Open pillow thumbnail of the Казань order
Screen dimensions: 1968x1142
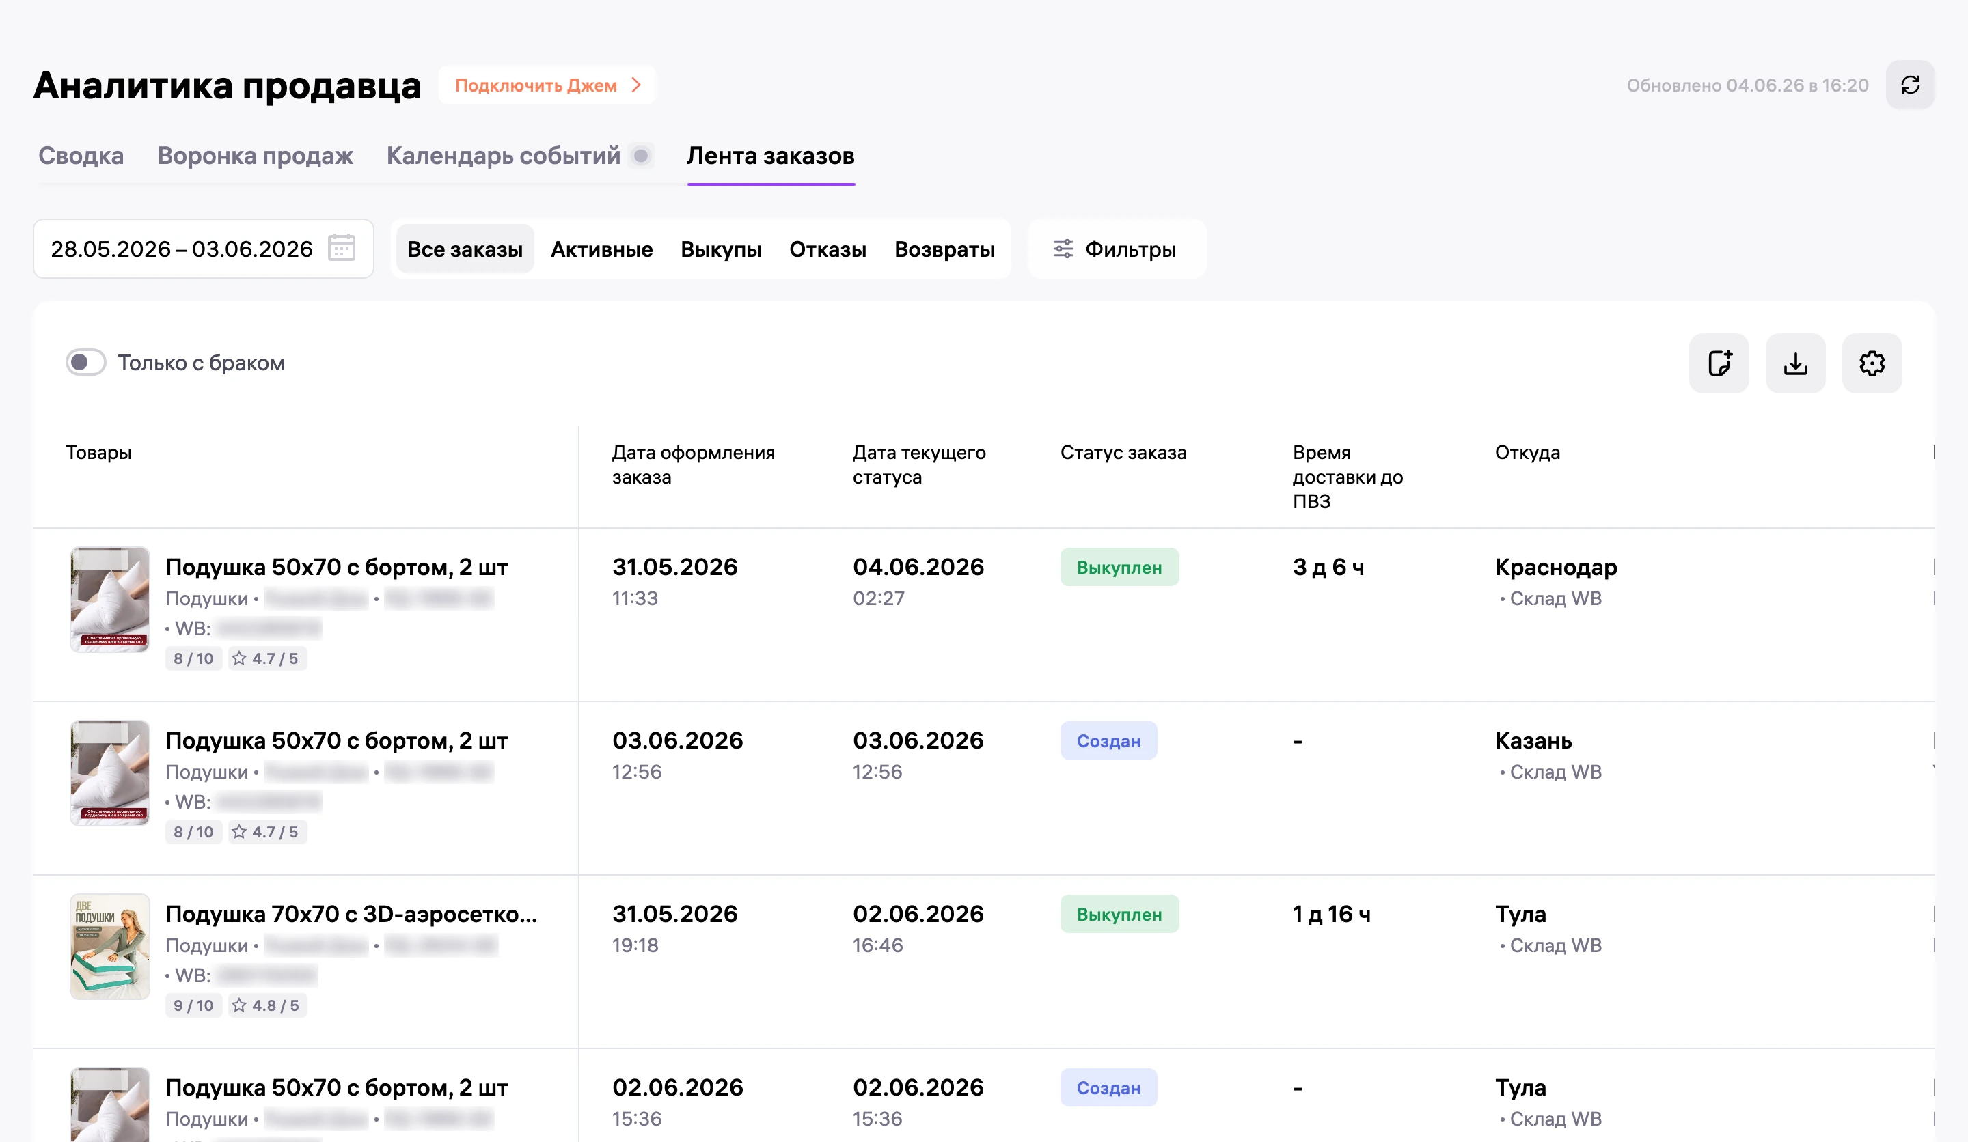coord(110,772)
